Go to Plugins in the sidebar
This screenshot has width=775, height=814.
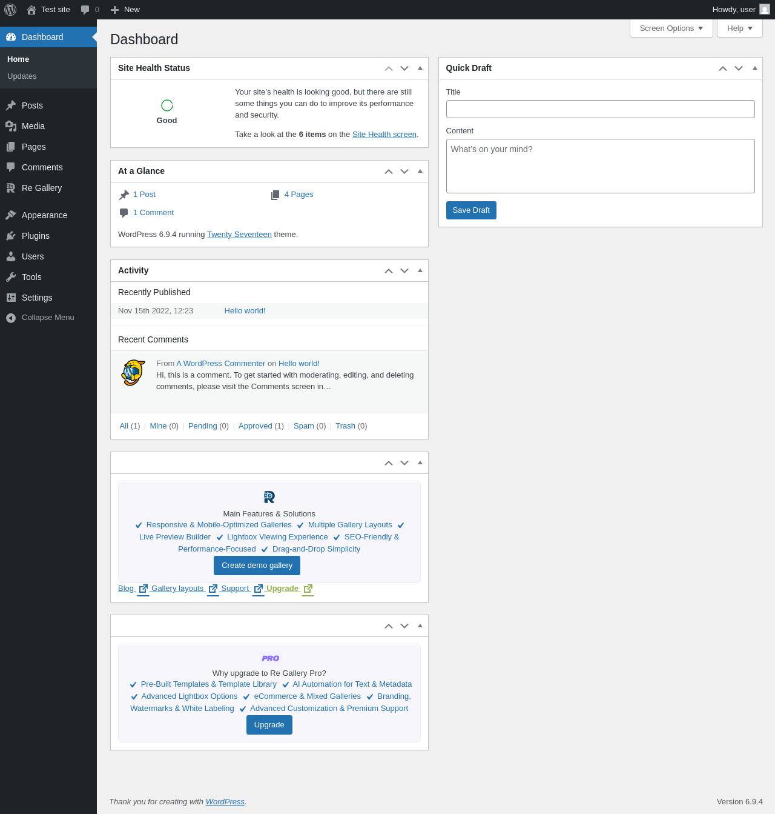[48, 236]
